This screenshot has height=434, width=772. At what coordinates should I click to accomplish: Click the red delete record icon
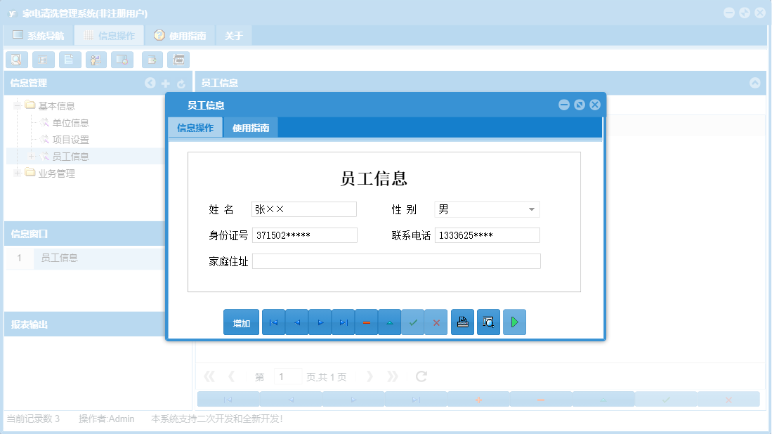click(x=367, y=322)
